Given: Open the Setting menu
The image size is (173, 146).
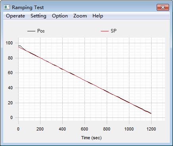Looking at the screenshot, I should [38, 16].
